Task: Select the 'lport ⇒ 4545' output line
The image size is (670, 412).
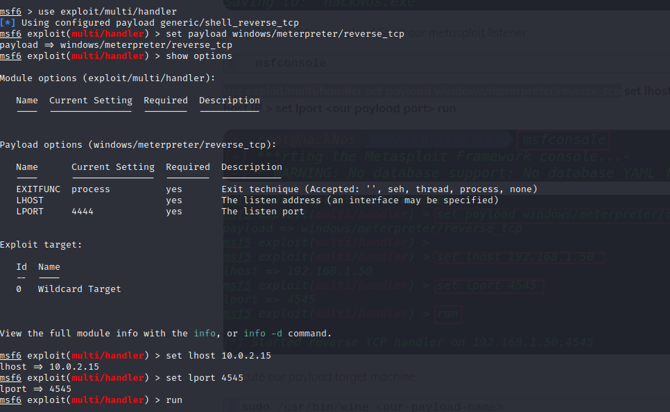Action: [35, 389]
